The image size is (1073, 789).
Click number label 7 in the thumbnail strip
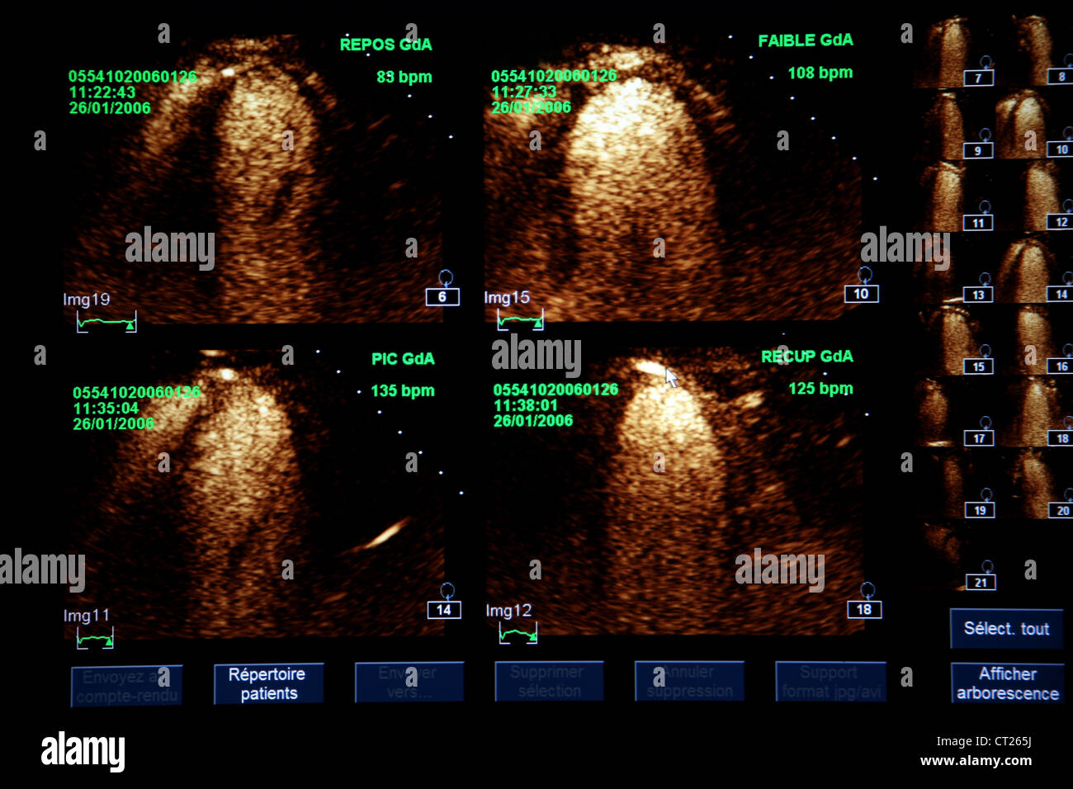(x=978, y=78)
